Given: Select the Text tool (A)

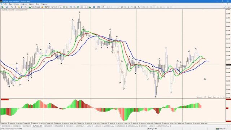Looking at the screenshot, I should [x=128, y=7].
